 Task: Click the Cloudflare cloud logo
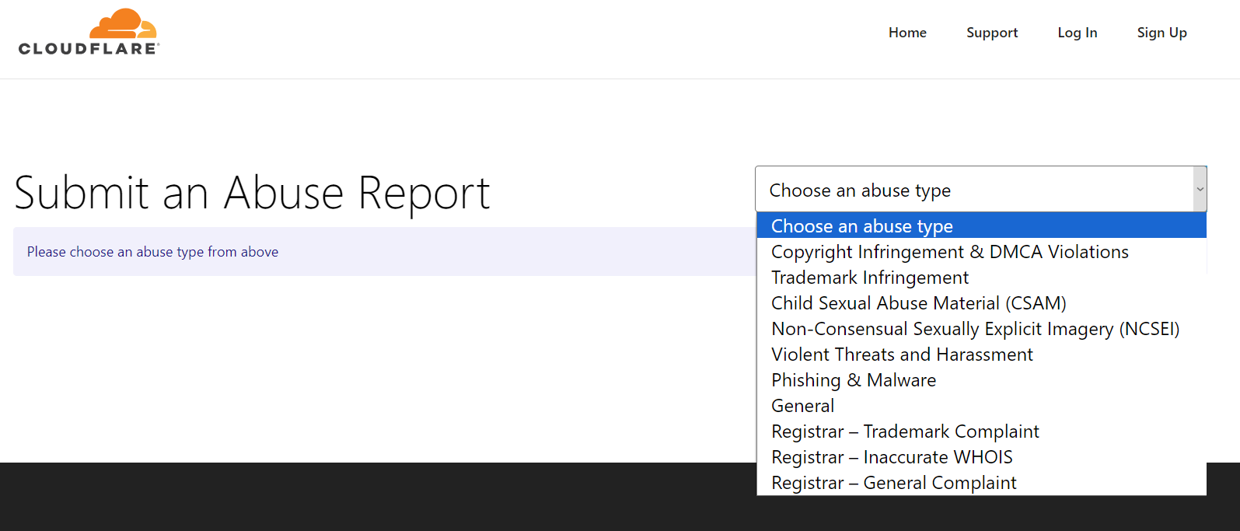tap(89, 33)
